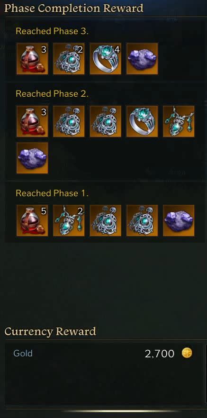The height and width of the screenshot is (418, 207).
Task: Click the 'Reached Phase 1.' heading
Action: coord(52,193)
